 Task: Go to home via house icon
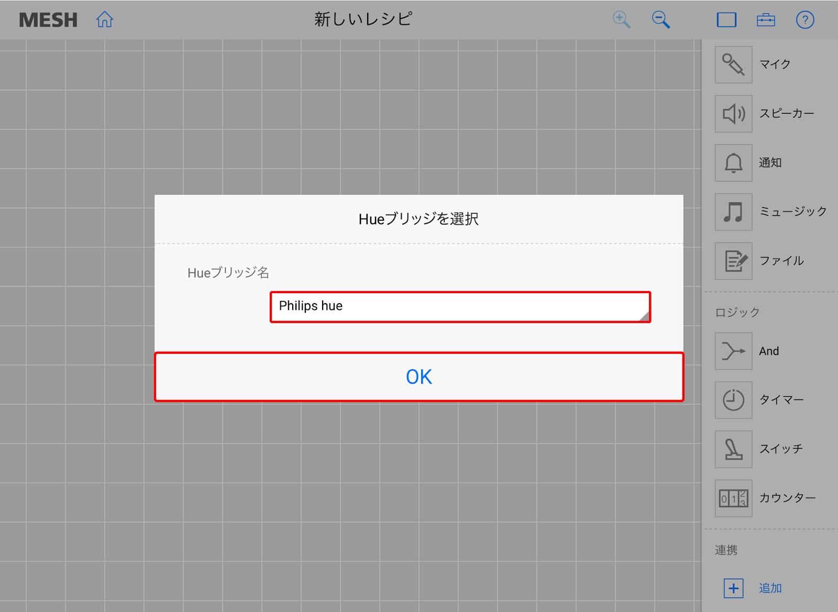(x=105, y=20)
